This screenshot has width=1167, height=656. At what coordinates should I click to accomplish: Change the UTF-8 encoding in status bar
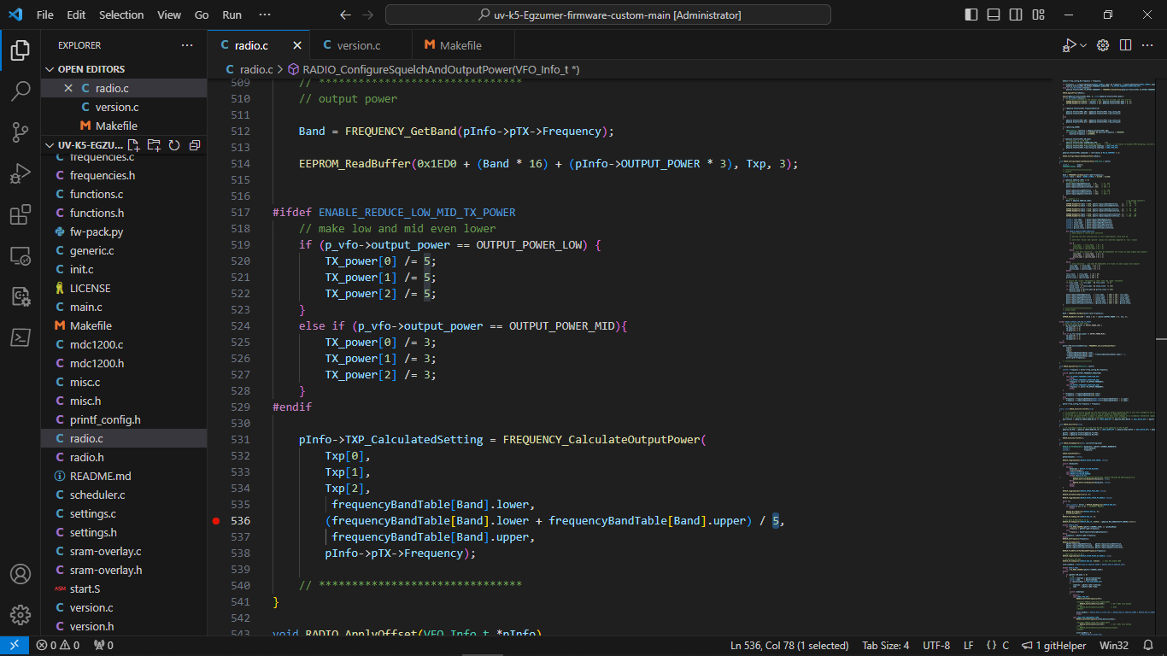935,646
